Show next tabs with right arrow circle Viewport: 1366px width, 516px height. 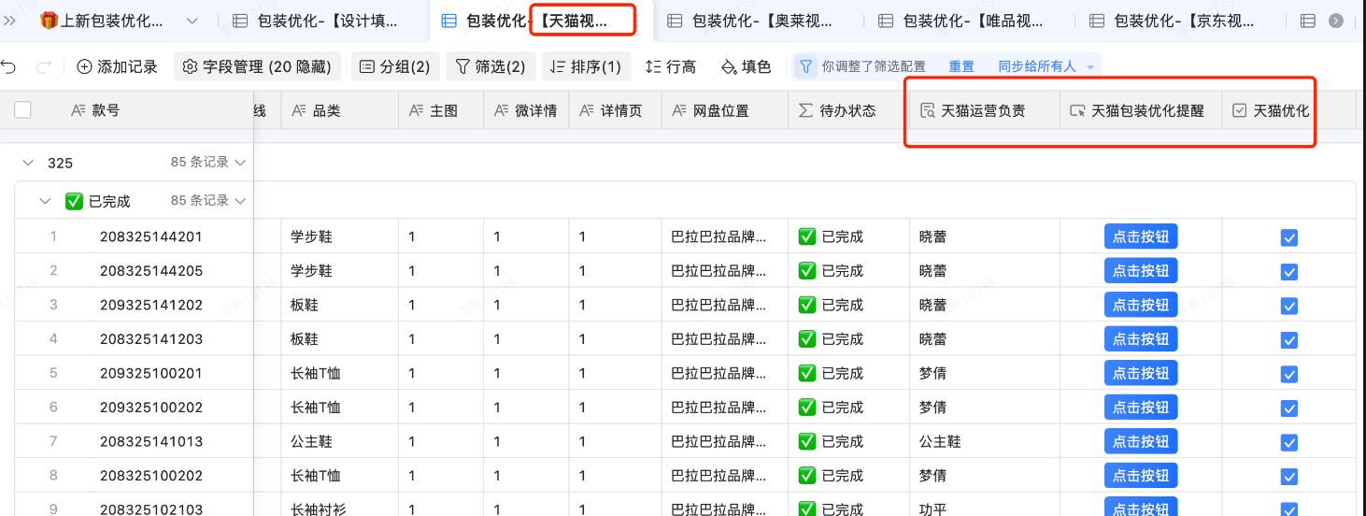click(1335, 21)
